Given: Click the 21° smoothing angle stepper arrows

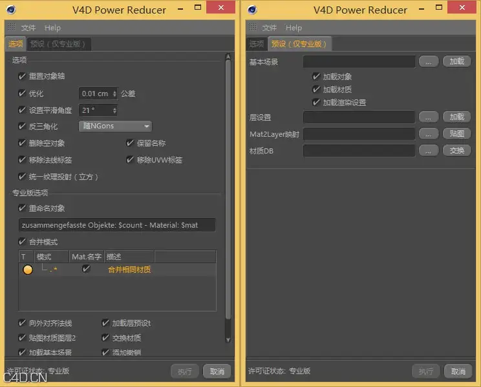Looking at the screenshot, I should (x=114, y=110).
